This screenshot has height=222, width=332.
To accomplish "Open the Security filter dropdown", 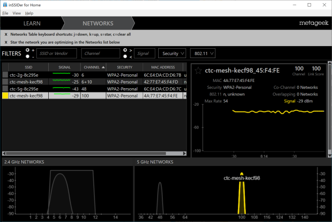I will click(172, 53).
